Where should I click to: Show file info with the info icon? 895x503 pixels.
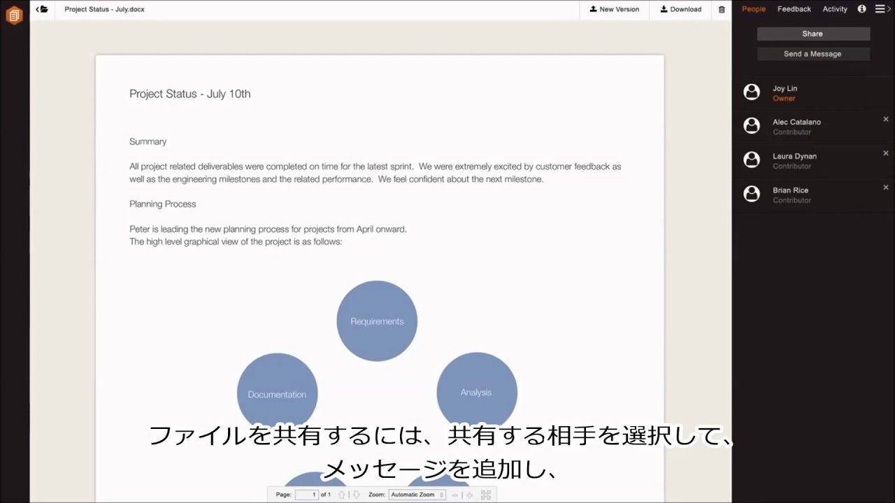(861, 9)
